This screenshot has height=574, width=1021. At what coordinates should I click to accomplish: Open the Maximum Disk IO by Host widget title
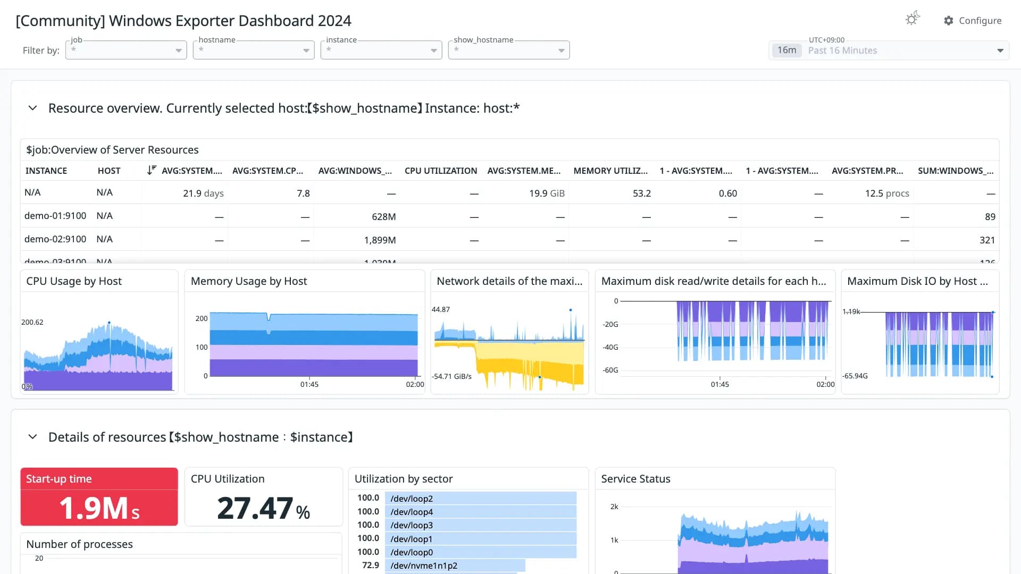pyautogui.click(x=917, y=281)
